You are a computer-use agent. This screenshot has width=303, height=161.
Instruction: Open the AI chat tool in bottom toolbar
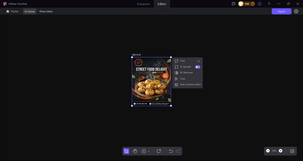159,151
